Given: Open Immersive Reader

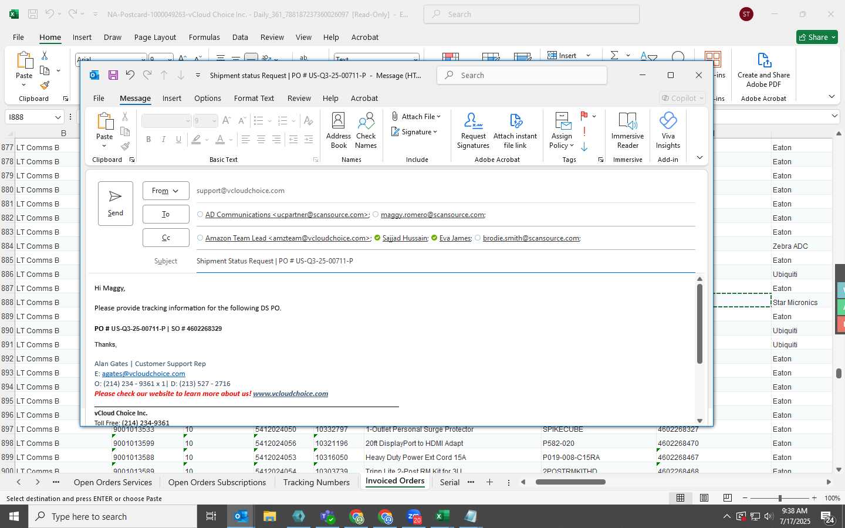Looking at the screenshot, I should [x=627, y=130].
